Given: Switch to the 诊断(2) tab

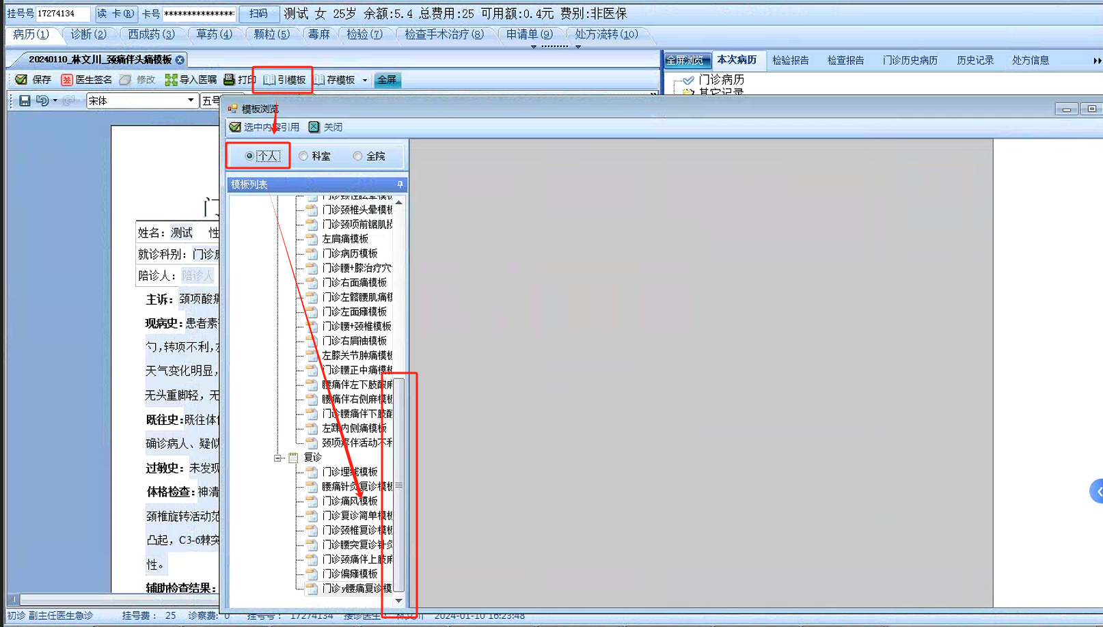Looking at the screenshot, I should (89, 34).
